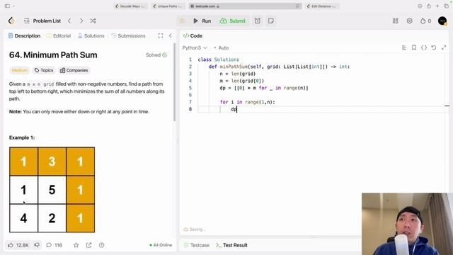Switch to the Description tab

24,36
